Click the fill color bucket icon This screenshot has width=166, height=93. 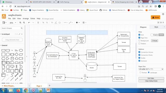pos(52,22)
